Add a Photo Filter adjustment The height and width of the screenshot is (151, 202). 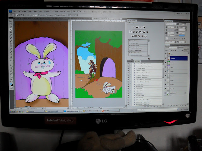click(144, 32)
